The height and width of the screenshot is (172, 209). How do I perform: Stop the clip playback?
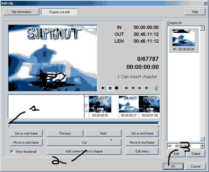117,88
